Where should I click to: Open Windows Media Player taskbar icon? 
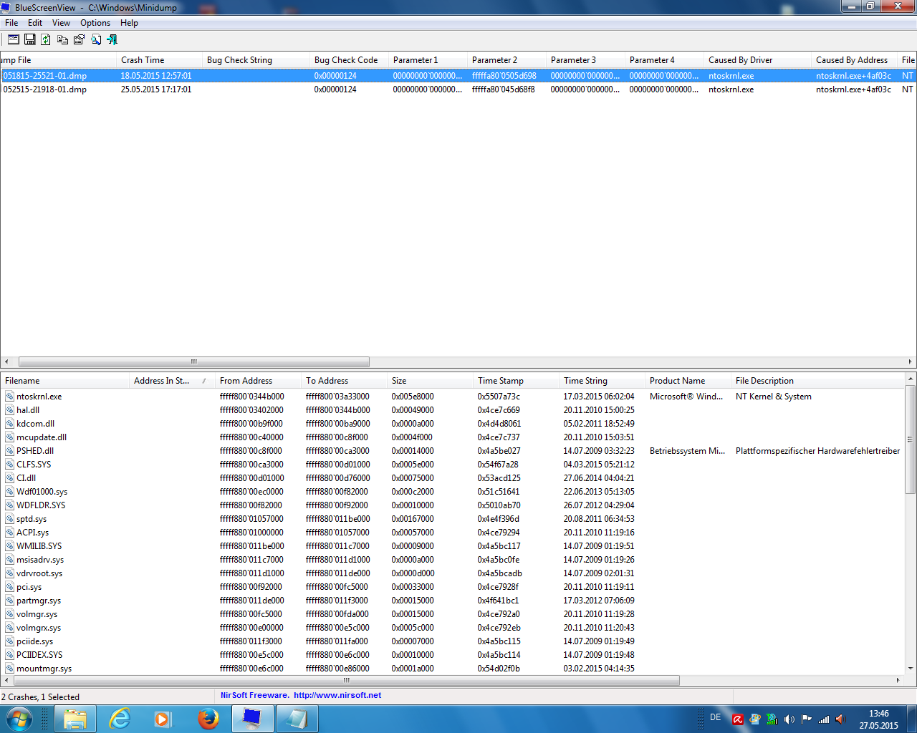click(163, 719)
